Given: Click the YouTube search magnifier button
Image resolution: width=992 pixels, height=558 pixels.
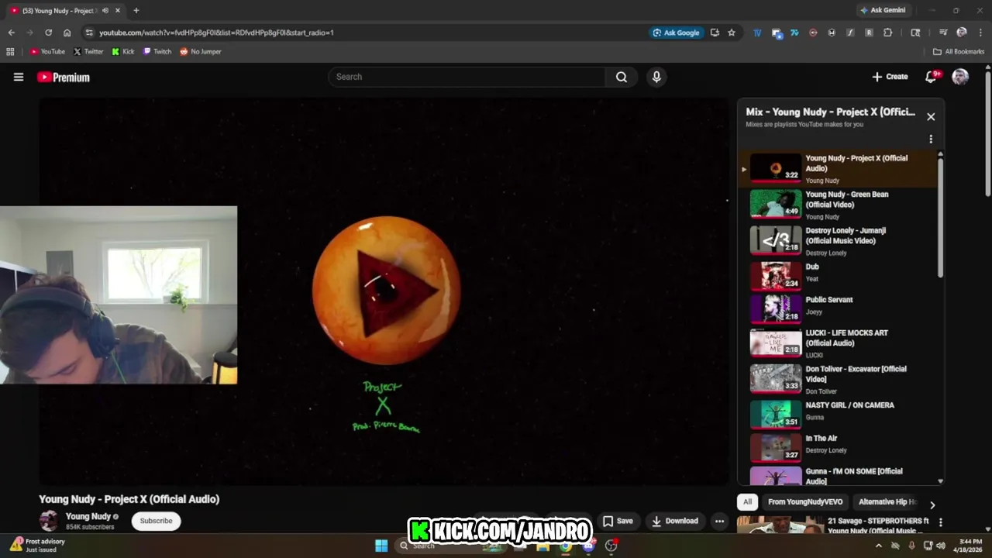Looking at the screenshot, I should (x=622, y=77).
